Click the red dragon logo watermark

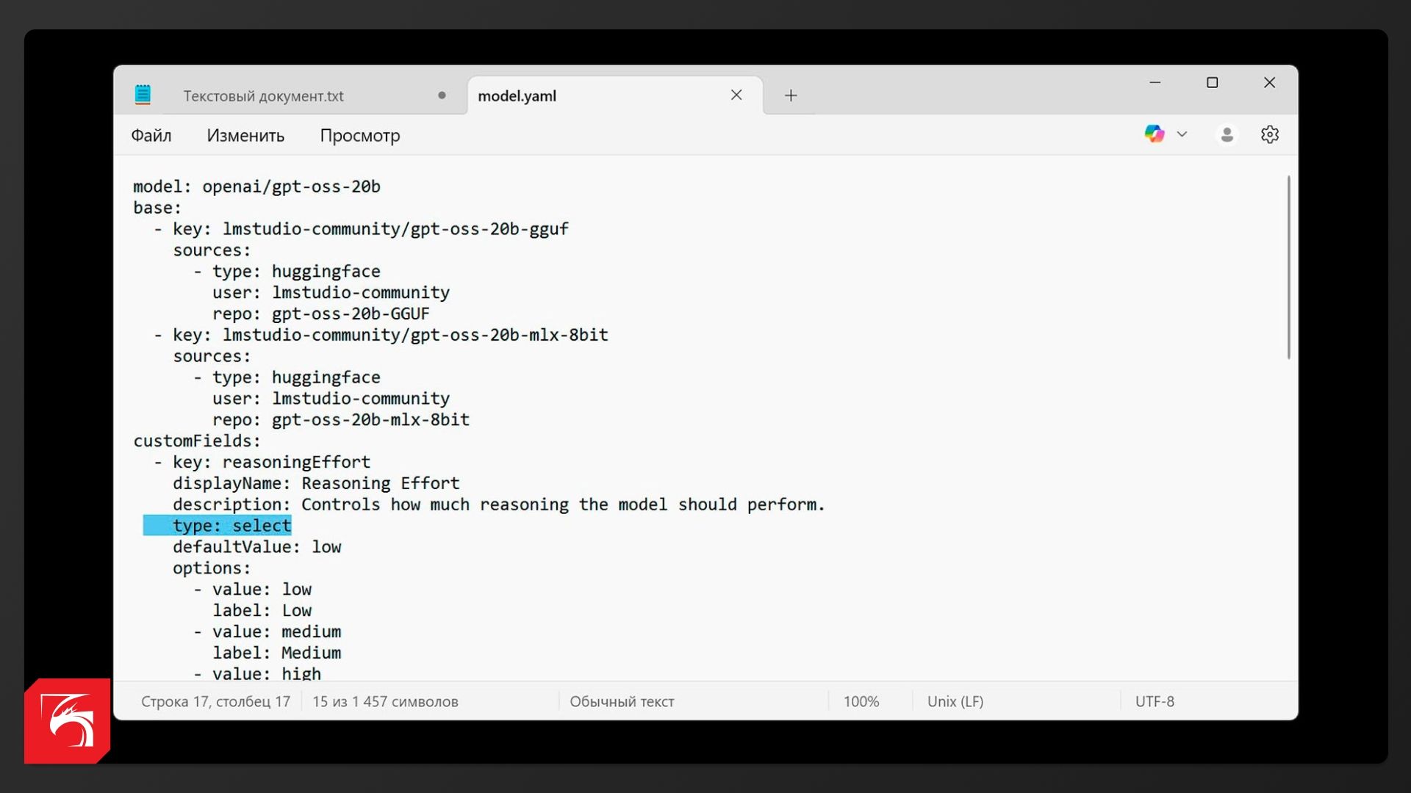tap(68, 720)
